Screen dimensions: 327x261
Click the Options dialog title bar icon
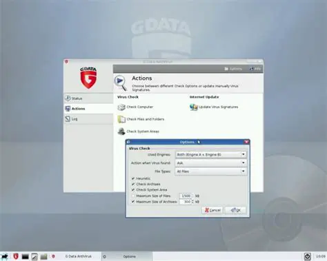click(x=128, y=142)
